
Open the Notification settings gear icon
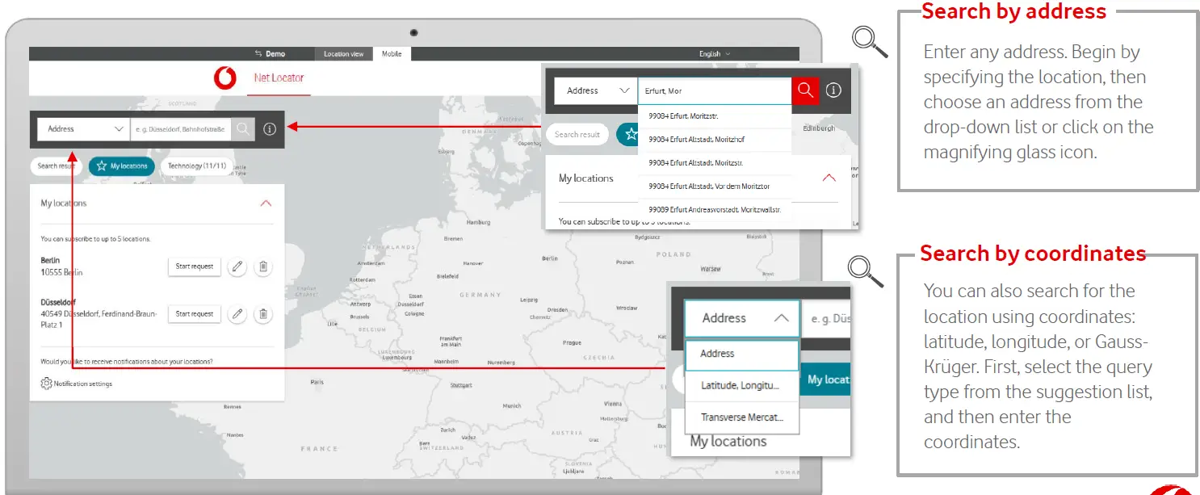click(47, 384)
